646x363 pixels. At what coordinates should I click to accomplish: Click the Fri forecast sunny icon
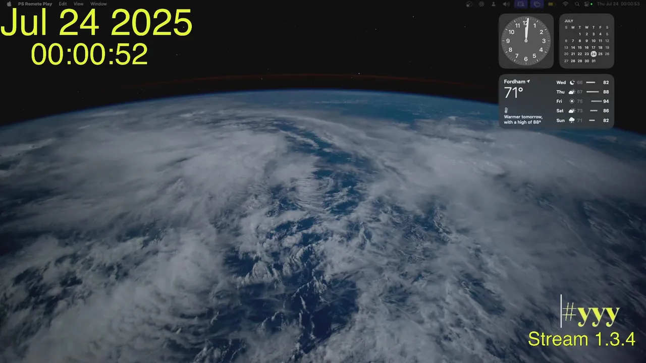point(572,101)
